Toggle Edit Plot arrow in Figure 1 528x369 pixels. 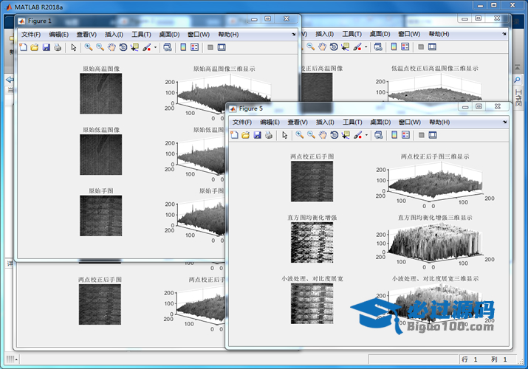point(73,47)
